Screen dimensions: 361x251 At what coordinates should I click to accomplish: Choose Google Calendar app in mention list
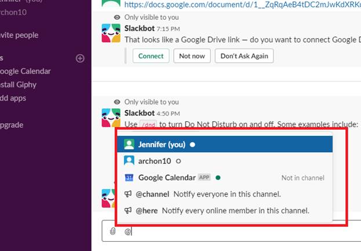click(225, 178)
